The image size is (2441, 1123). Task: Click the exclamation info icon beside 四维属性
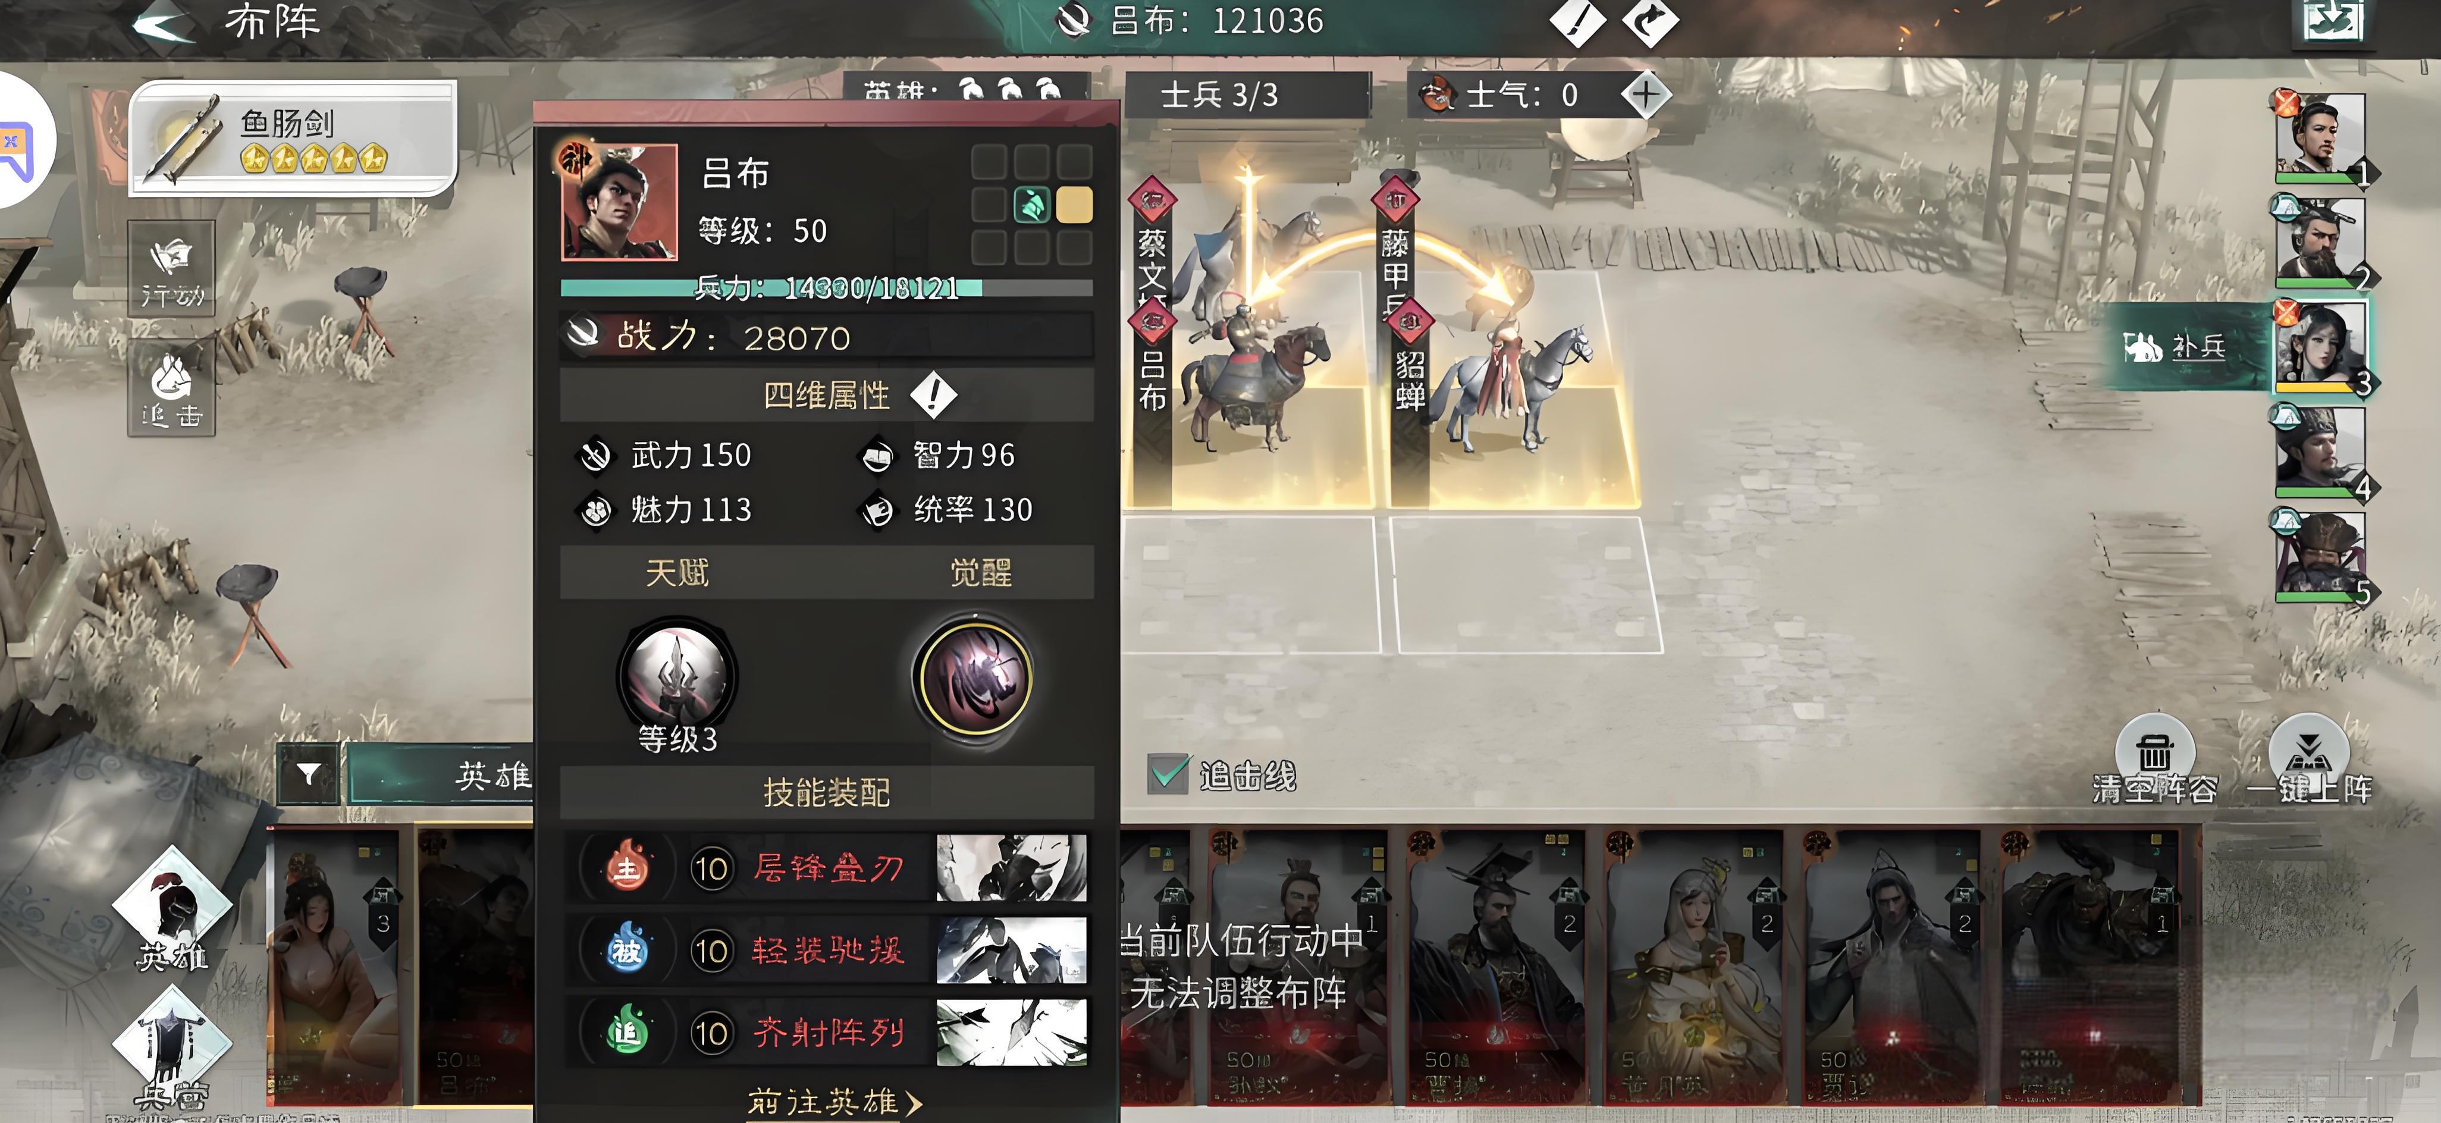point(933,395)
